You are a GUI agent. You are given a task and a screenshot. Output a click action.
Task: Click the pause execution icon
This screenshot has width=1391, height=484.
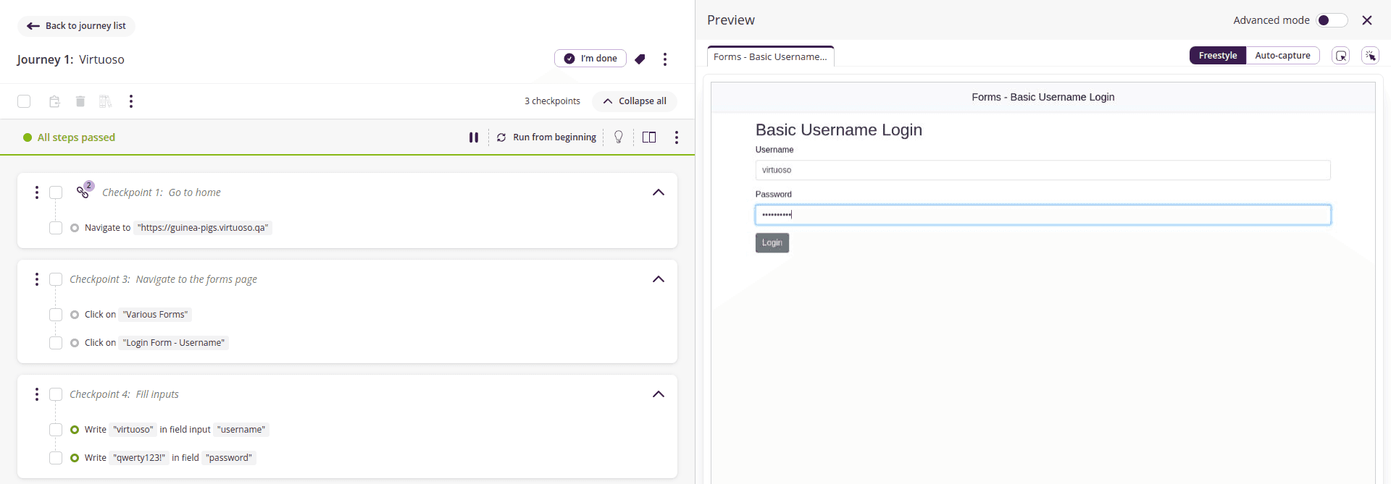(474, 137)
